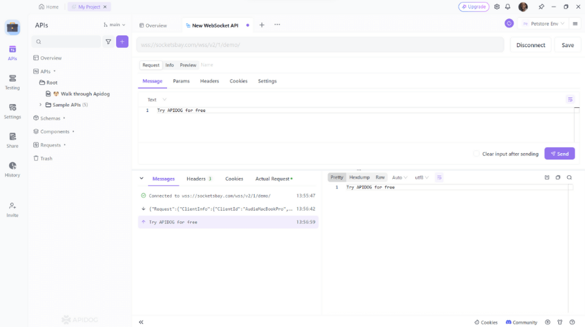Open the Actual Request tab
Viewport: 585px width, 327px height.
pyautogui.click(x=274, y=179)
